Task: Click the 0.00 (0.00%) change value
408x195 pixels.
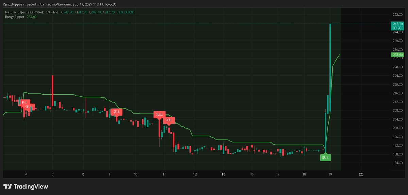Action: 126,12
